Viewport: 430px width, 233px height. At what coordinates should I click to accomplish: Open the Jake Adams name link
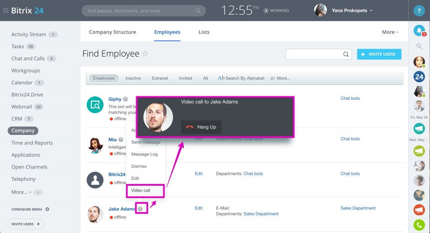(122, 209)
